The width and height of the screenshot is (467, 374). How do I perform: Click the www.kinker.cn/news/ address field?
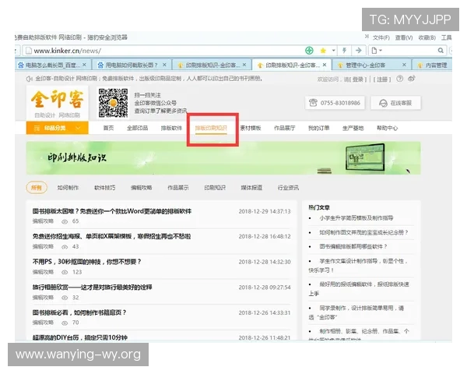pos(163,51)
